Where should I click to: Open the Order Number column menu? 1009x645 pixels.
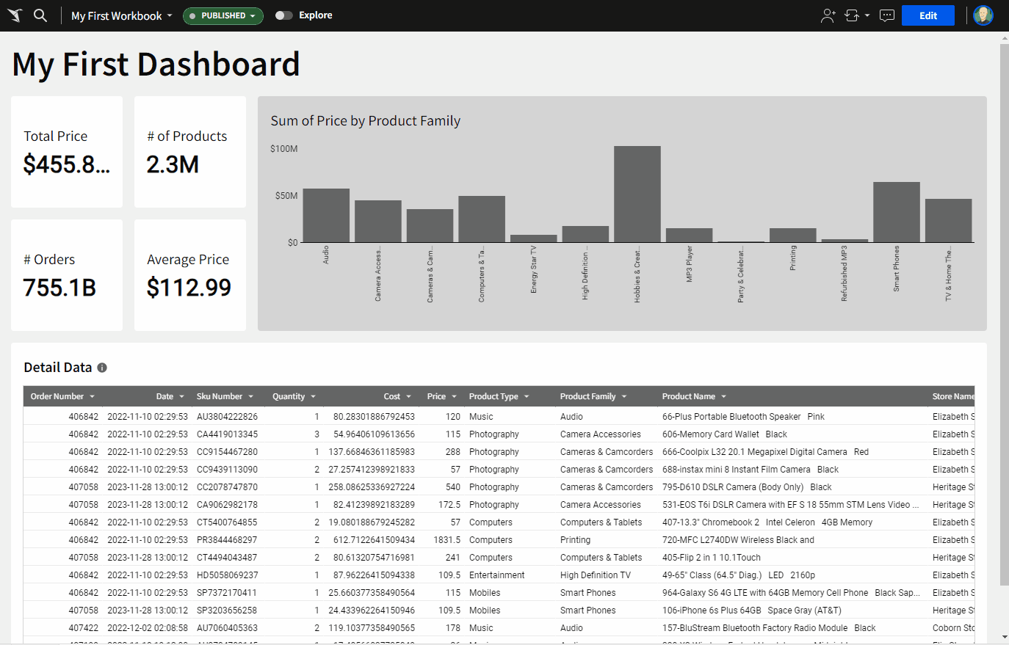pos(93,396)
